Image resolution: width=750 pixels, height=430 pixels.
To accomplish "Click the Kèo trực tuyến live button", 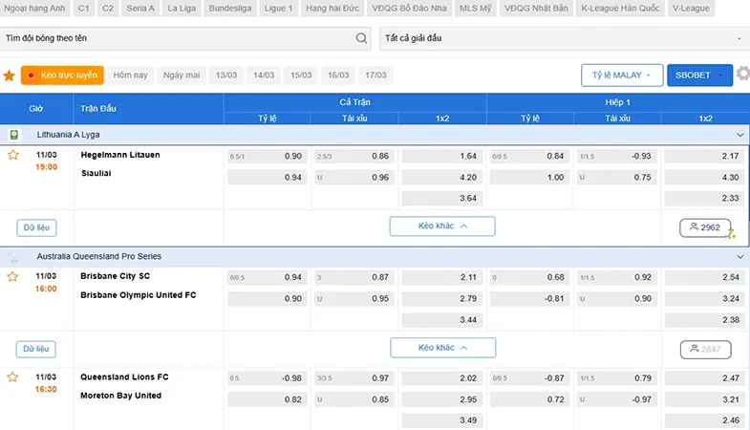I will [x=62, y=75].
